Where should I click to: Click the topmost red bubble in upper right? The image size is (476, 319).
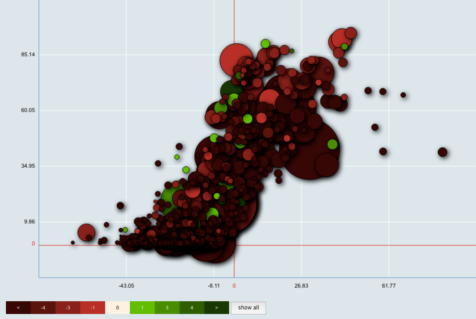point(350,33)
